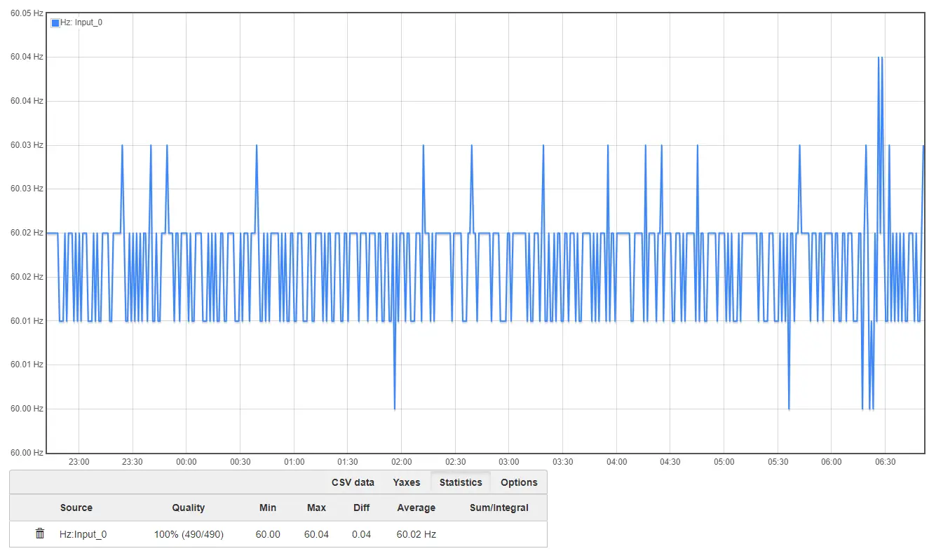Select the Hz:Input_0 source name in table
The width and height of the screenshot is (929, 551).
coord(83,534)
